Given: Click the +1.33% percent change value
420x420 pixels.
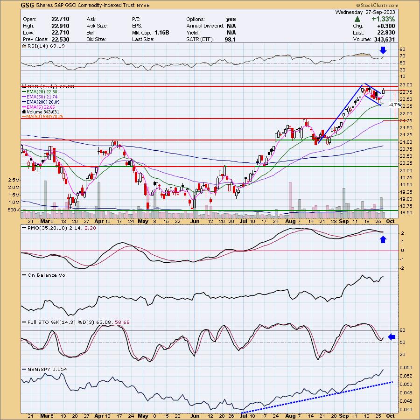Looking at the screenshot, I should (383, 19).
